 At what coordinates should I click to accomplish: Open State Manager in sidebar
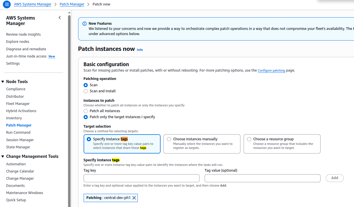coord(18,147)
